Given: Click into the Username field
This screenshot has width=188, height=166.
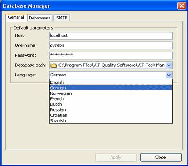Looking at the screenshot, I should pyautogui.click(x=111, y=46).
